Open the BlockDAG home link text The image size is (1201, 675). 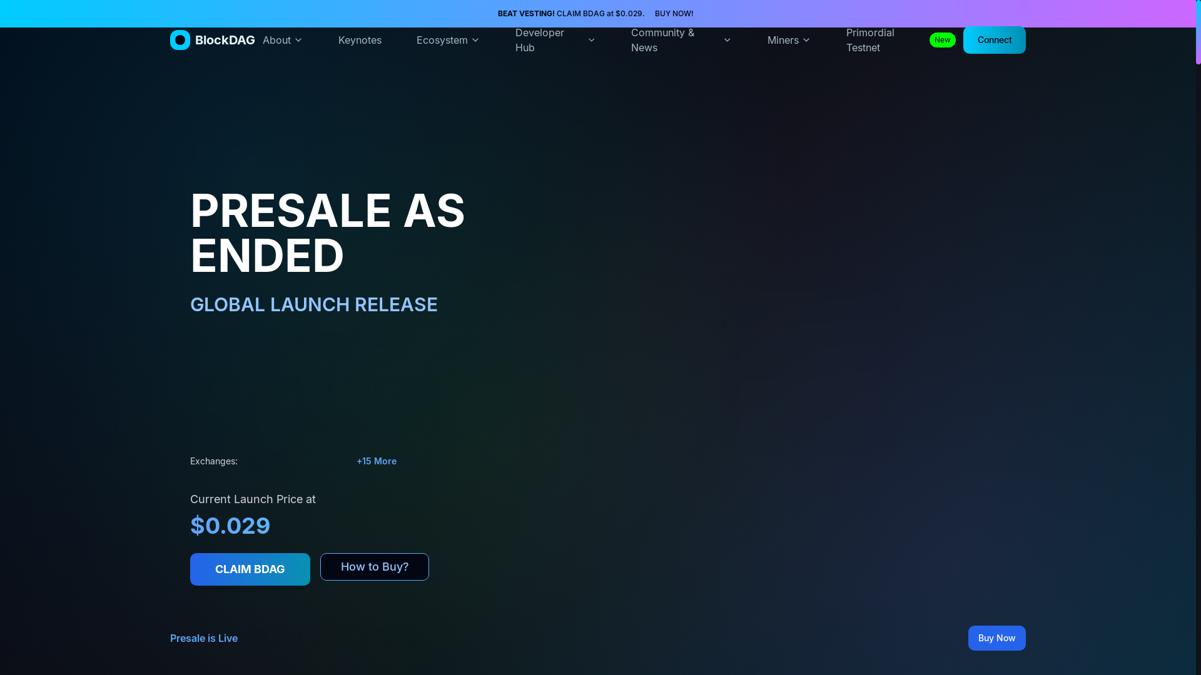[x=225, y=40]
